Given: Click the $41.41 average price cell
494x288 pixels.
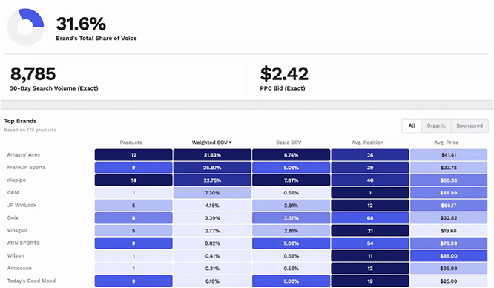Looking at the screenshot, I should 449,155.
